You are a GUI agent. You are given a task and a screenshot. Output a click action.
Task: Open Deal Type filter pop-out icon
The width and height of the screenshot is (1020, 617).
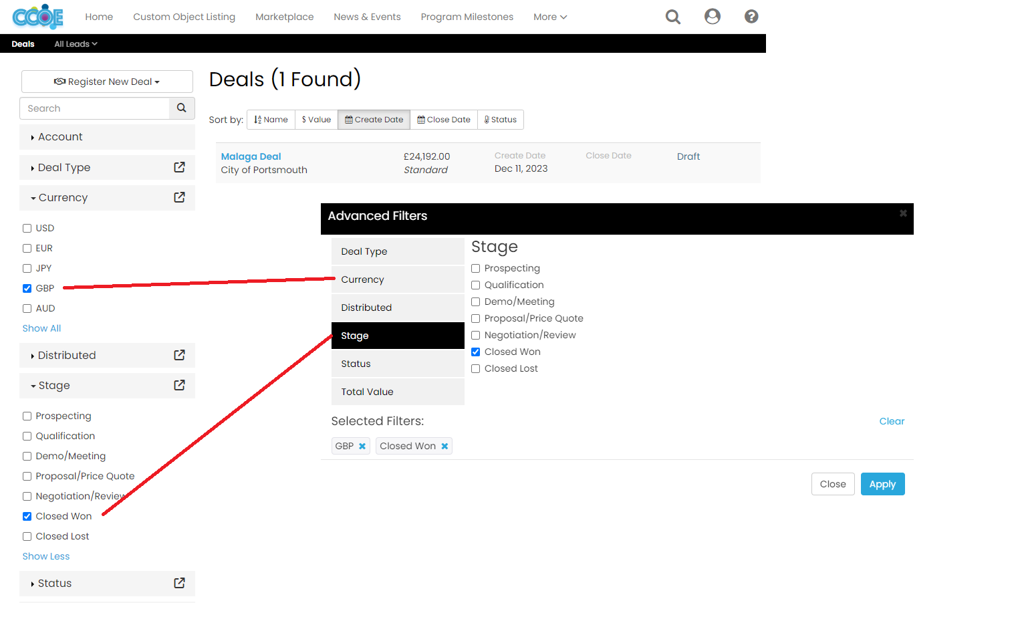point(179,167)
